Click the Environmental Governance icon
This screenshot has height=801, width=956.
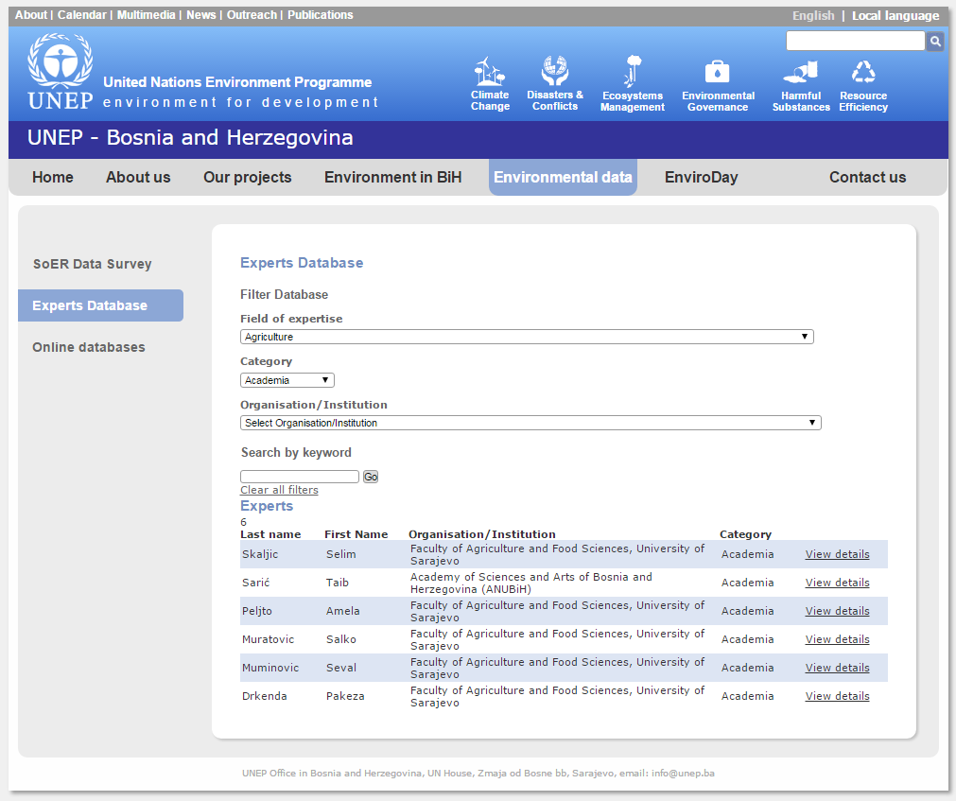[718, 72]
